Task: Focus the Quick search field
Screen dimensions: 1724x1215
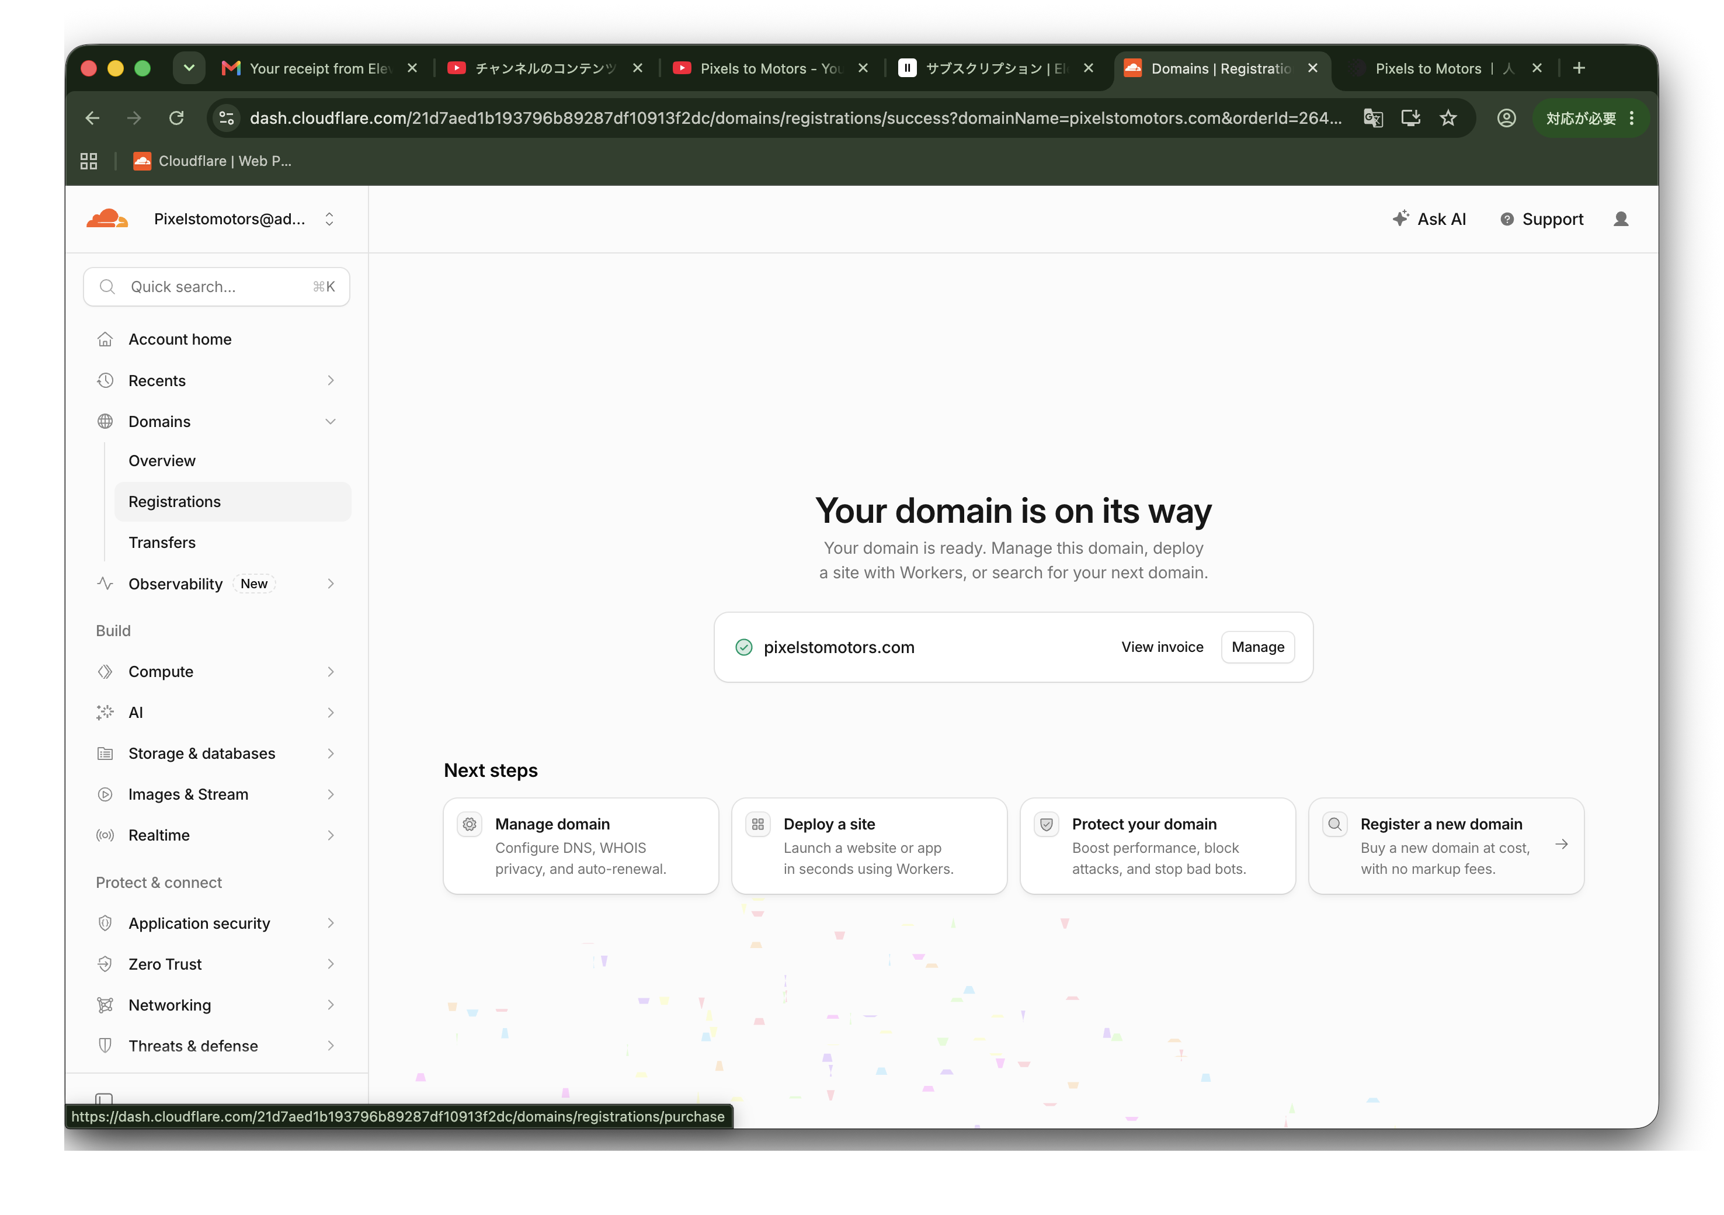Action: pos(216,287)
